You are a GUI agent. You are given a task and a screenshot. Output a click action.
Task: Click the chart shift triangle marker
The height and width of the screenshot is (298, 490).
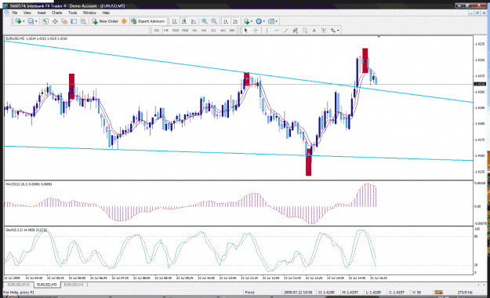tap(379, 37)
